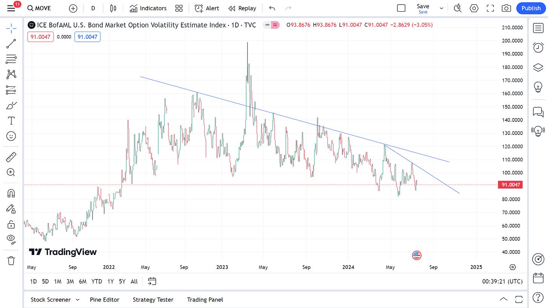Set range to 1Y
The image size is (548, 308).
pyautogui.click(x=110, y=281)
